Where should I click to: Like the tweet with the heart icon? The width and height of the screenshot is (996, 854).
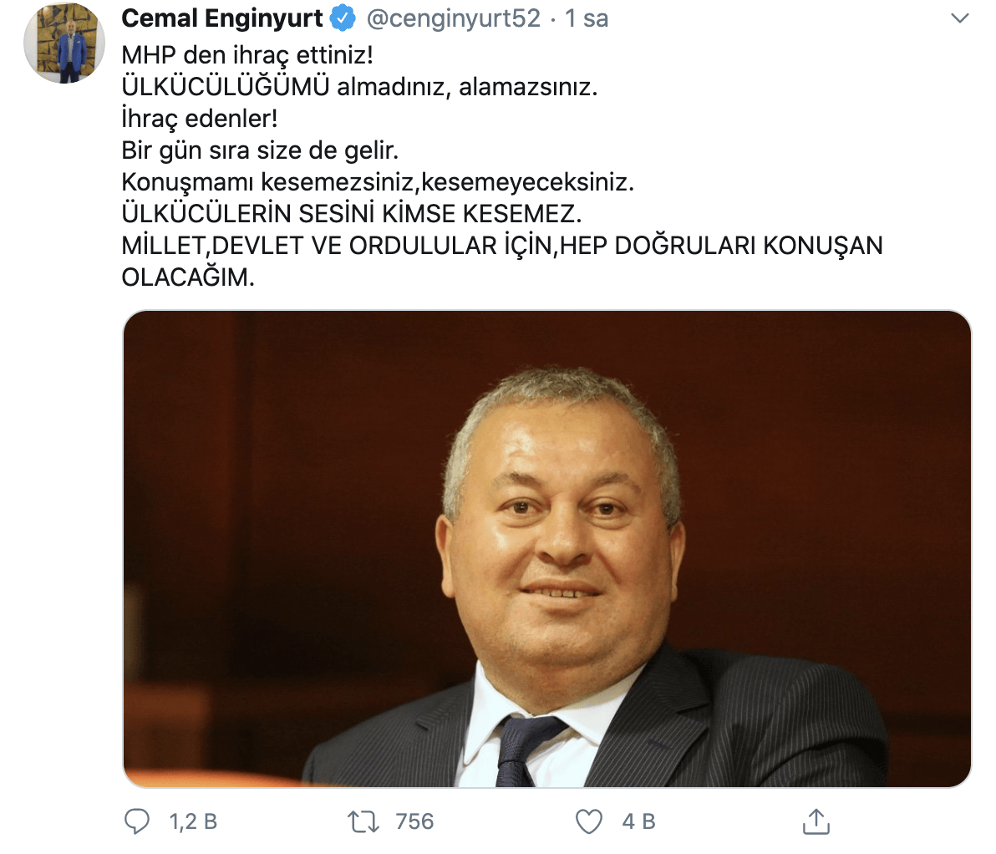tap(589, 821)
